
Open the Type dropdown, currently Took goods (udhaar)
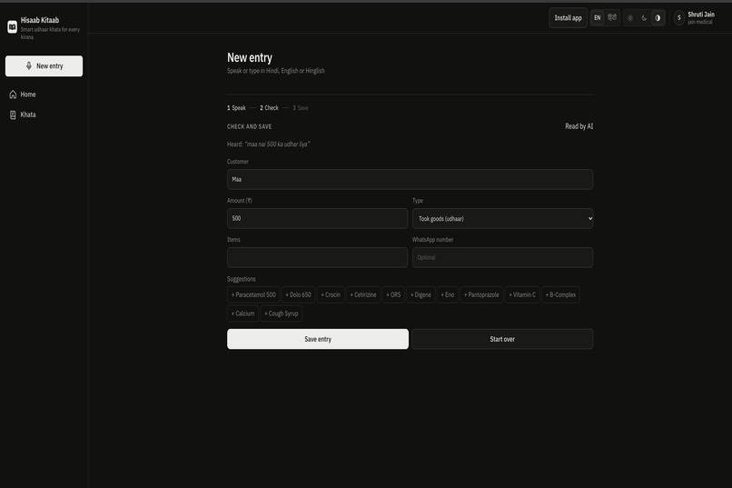click(503, 218)
